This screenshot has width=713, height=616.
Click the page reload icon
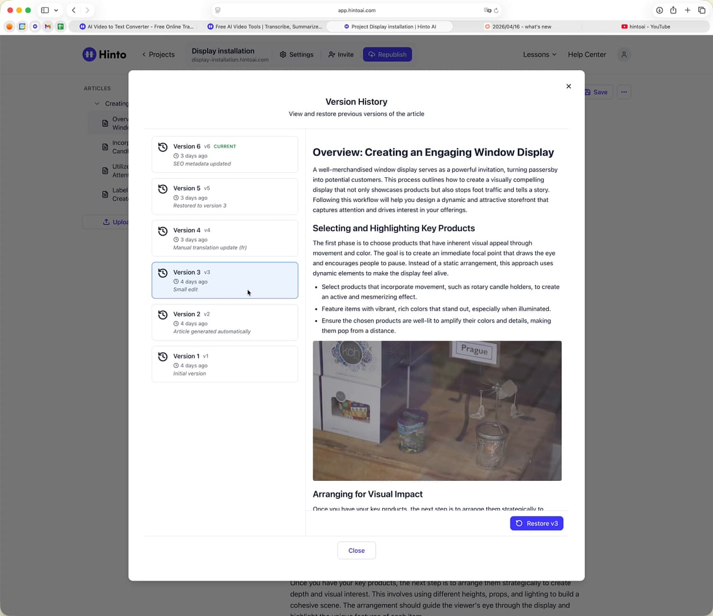click(x=496, y=10)
